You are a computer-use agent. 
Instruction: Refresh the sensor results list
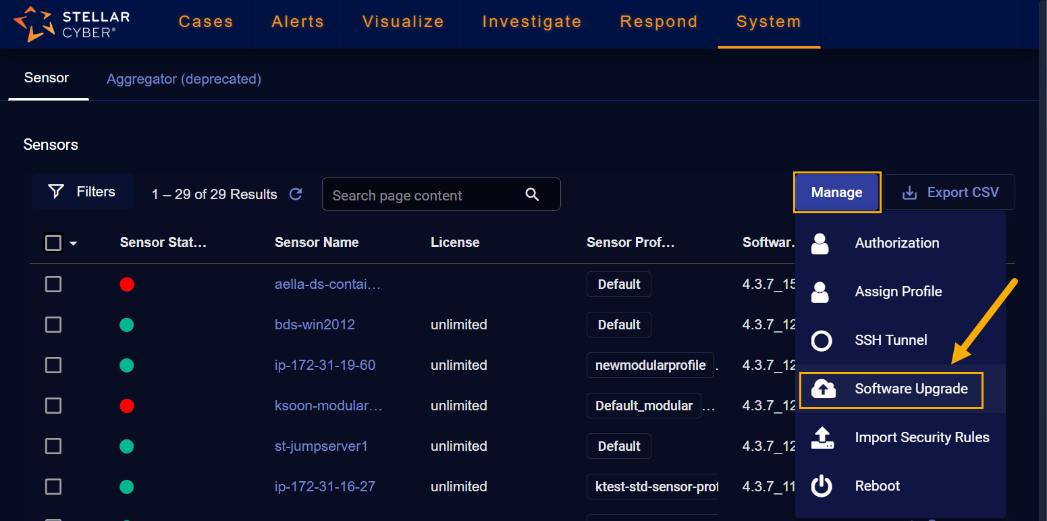coord(296,194)
